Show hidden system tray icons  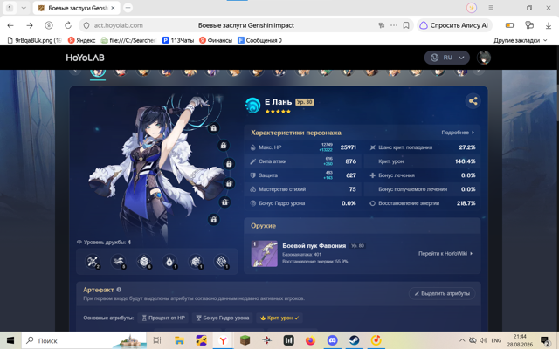pyautogui.click(x=462, y=340)
